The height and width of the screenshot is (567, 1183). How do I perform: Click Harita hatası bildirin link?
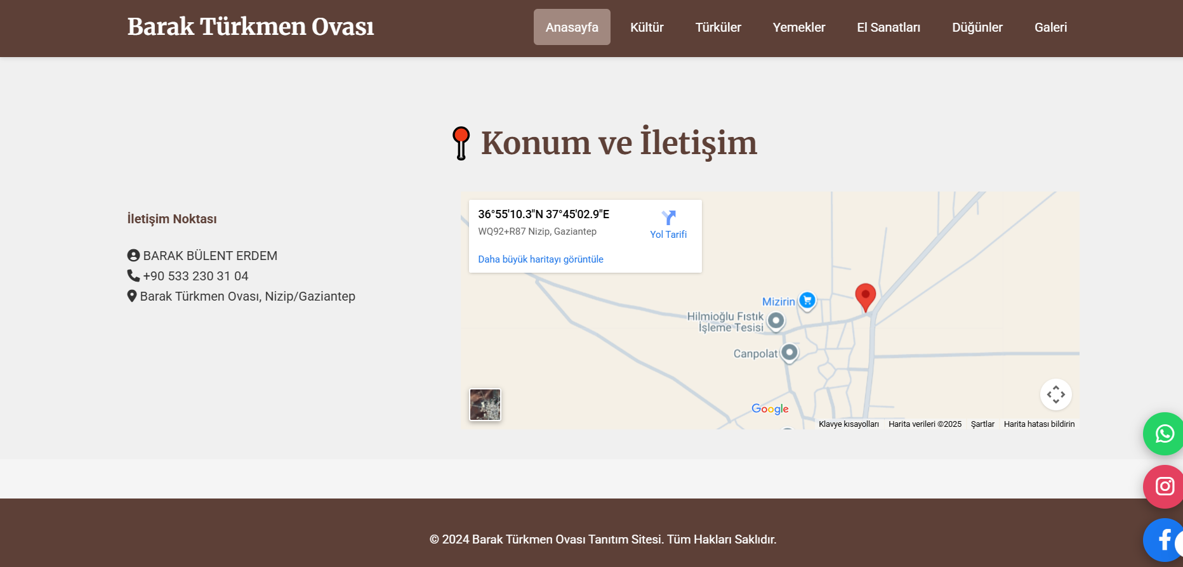point(1039,424)
